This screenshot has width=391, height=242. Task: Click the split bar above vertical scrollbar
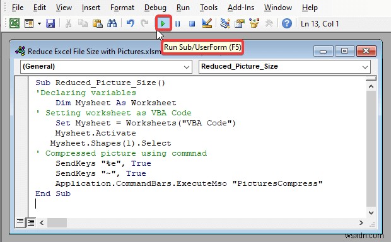371,79
